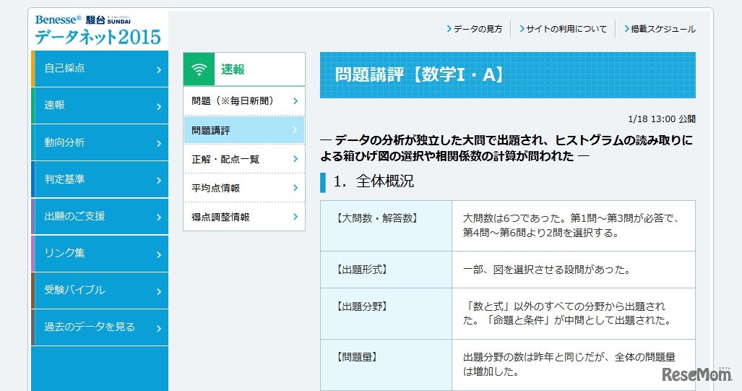Click the 速報 title in the submenu header
742x391 pixels.
[233, 69]
